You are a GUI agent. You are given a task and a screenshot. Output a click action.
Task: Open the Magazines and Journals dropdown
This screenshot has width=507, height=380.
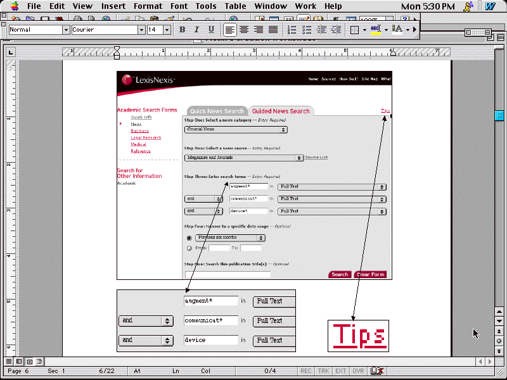[244, 158]
